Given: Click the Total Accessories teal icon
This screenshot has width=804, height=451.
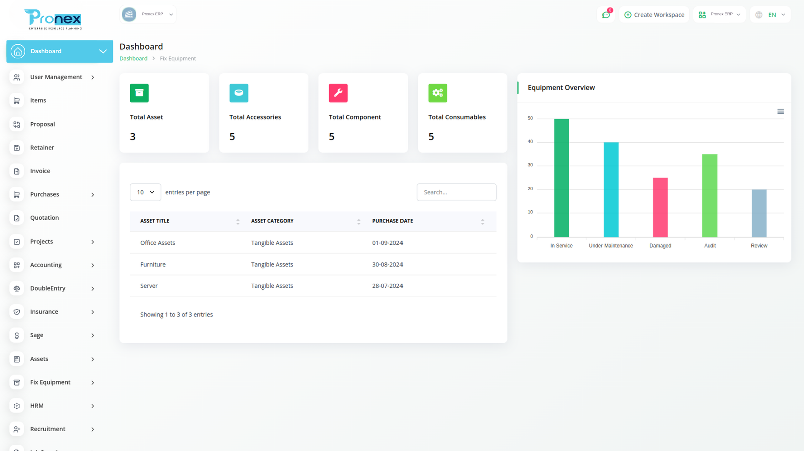Looking at the screenshot, I should click(239, 93).
